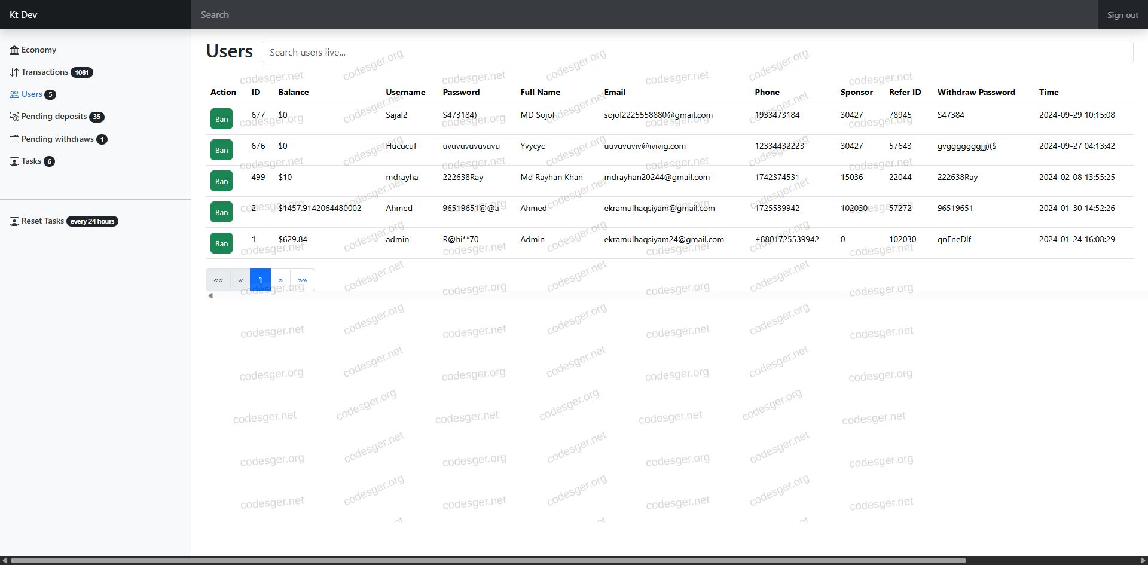The width and height of the screenshot is (1148, 565).
Task: Click the Reset Tasks icon
Action: click(x=14, y=221)
